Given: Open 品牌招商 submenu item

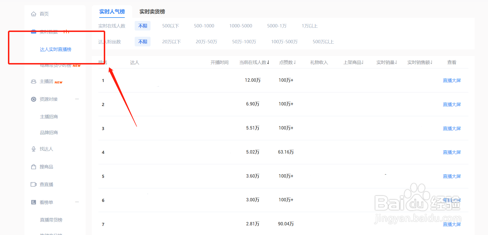Looking at the screenshot, I should pos(49,133).
